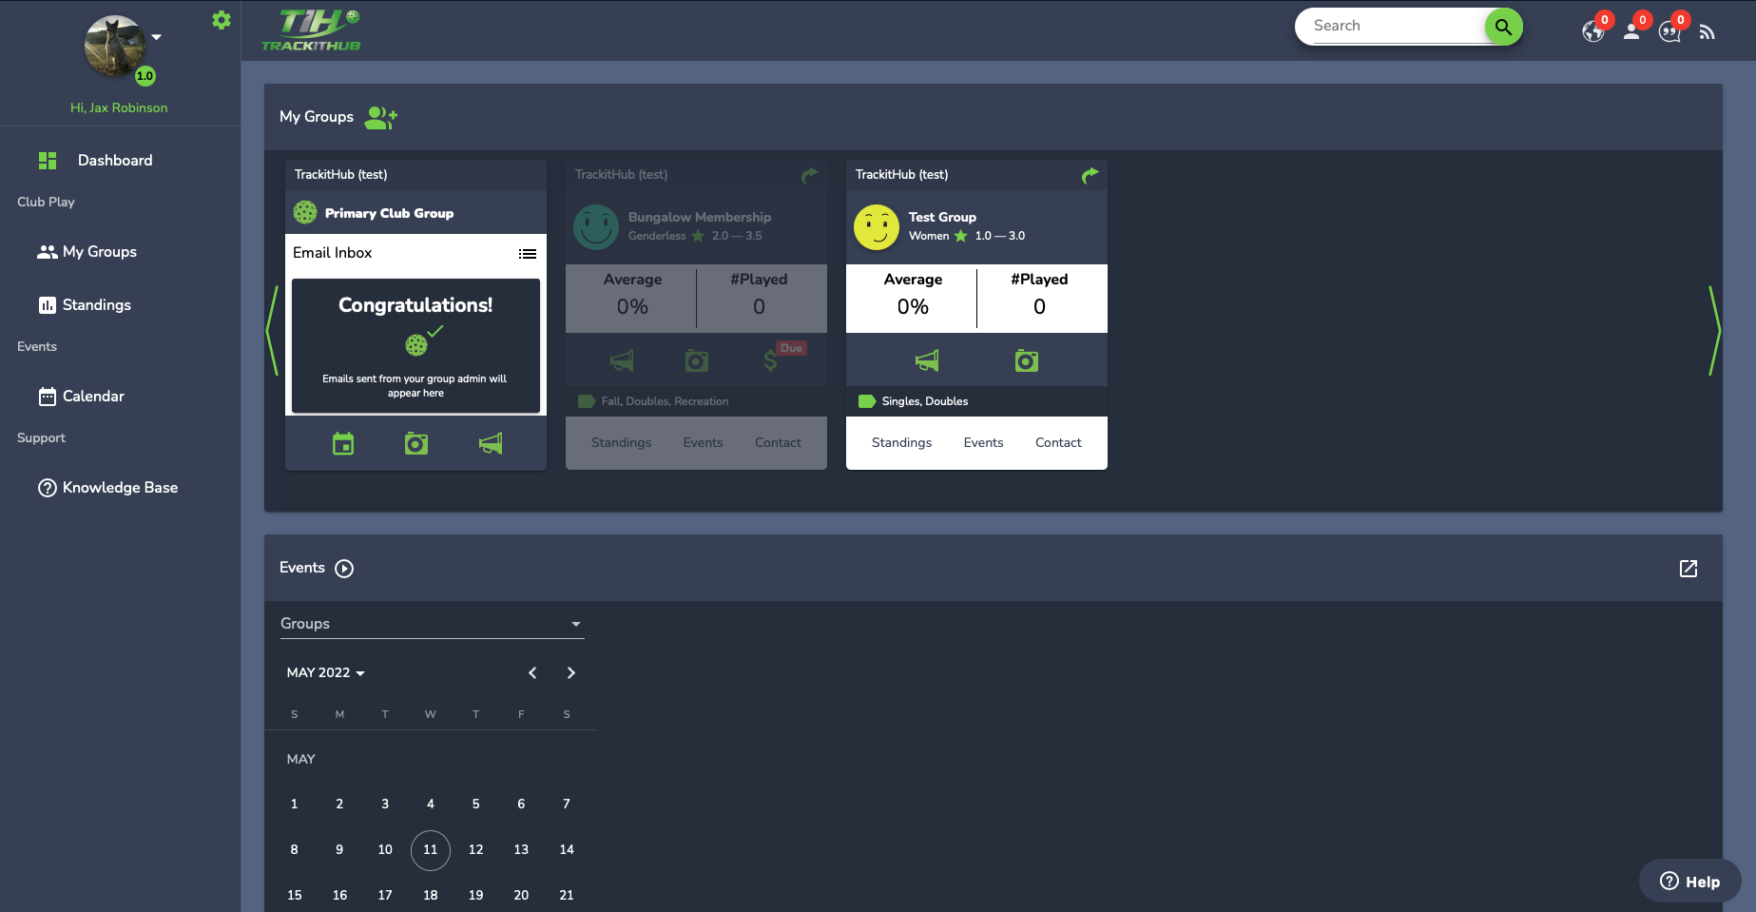
Task: Go to Standings in sidebar
Action: click(96, 305)
